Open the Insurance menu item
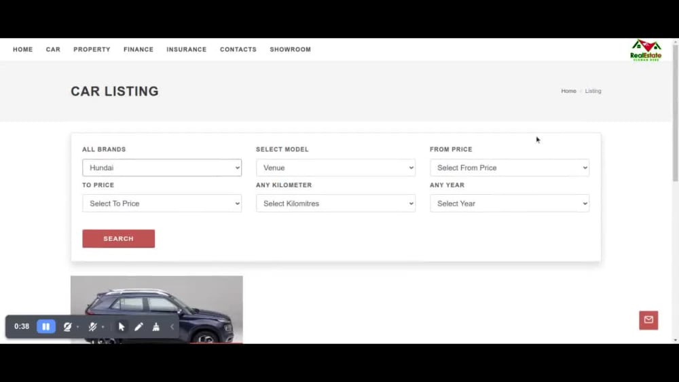Screen dimensions: 679x382 (x=187, y=50)
